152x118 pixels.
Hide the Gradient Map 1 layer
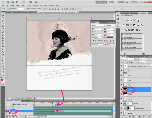pos(122,108)
